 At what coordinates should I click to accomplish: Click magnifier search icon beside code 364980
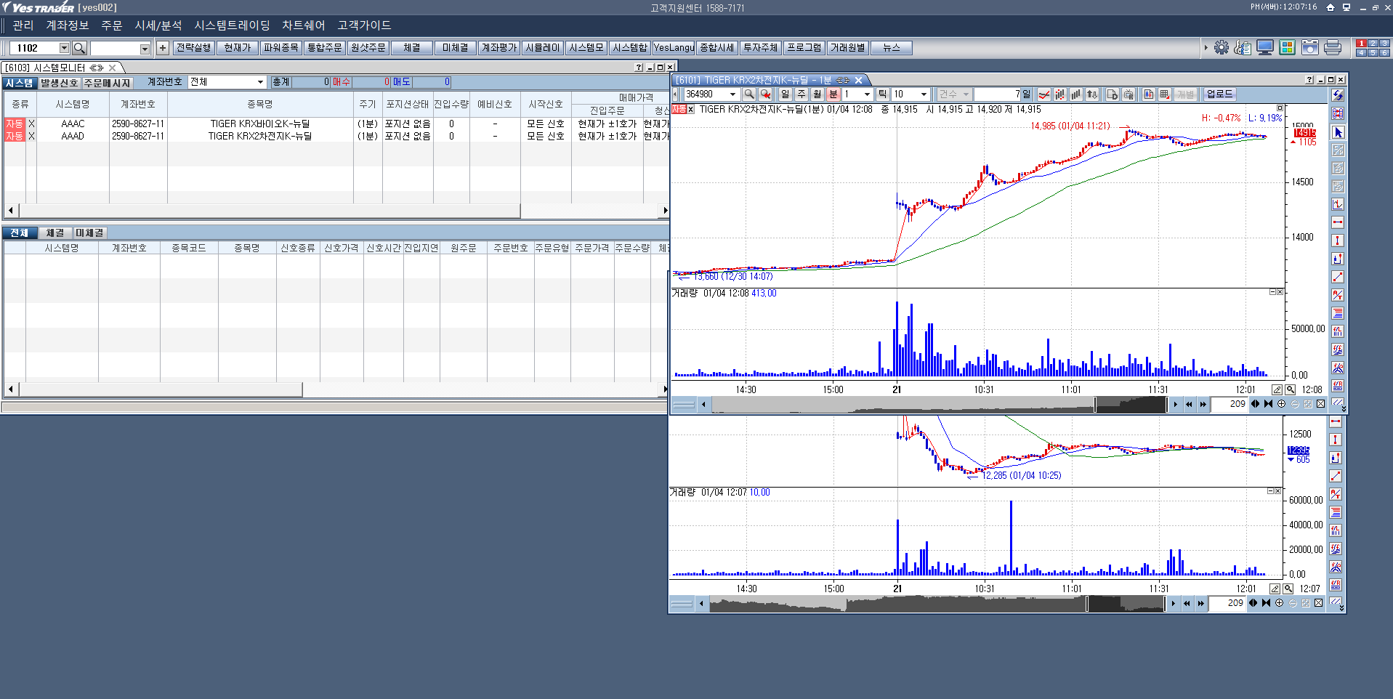pyautogui.click(x=749, y=94)
